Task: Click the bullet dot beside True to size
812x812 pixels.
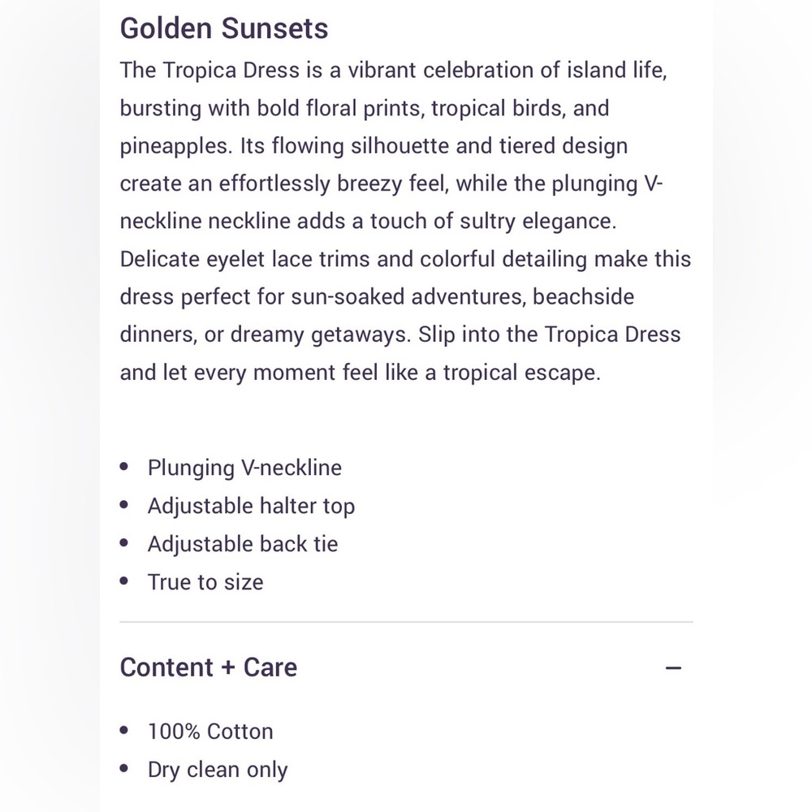Action: click(x=124, y=582)
